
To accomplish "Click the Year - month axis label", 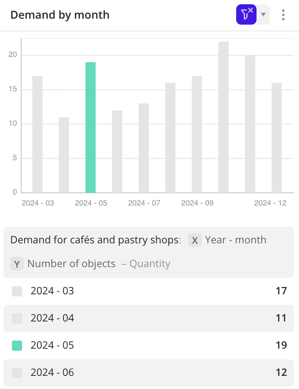I will (235, 240).
